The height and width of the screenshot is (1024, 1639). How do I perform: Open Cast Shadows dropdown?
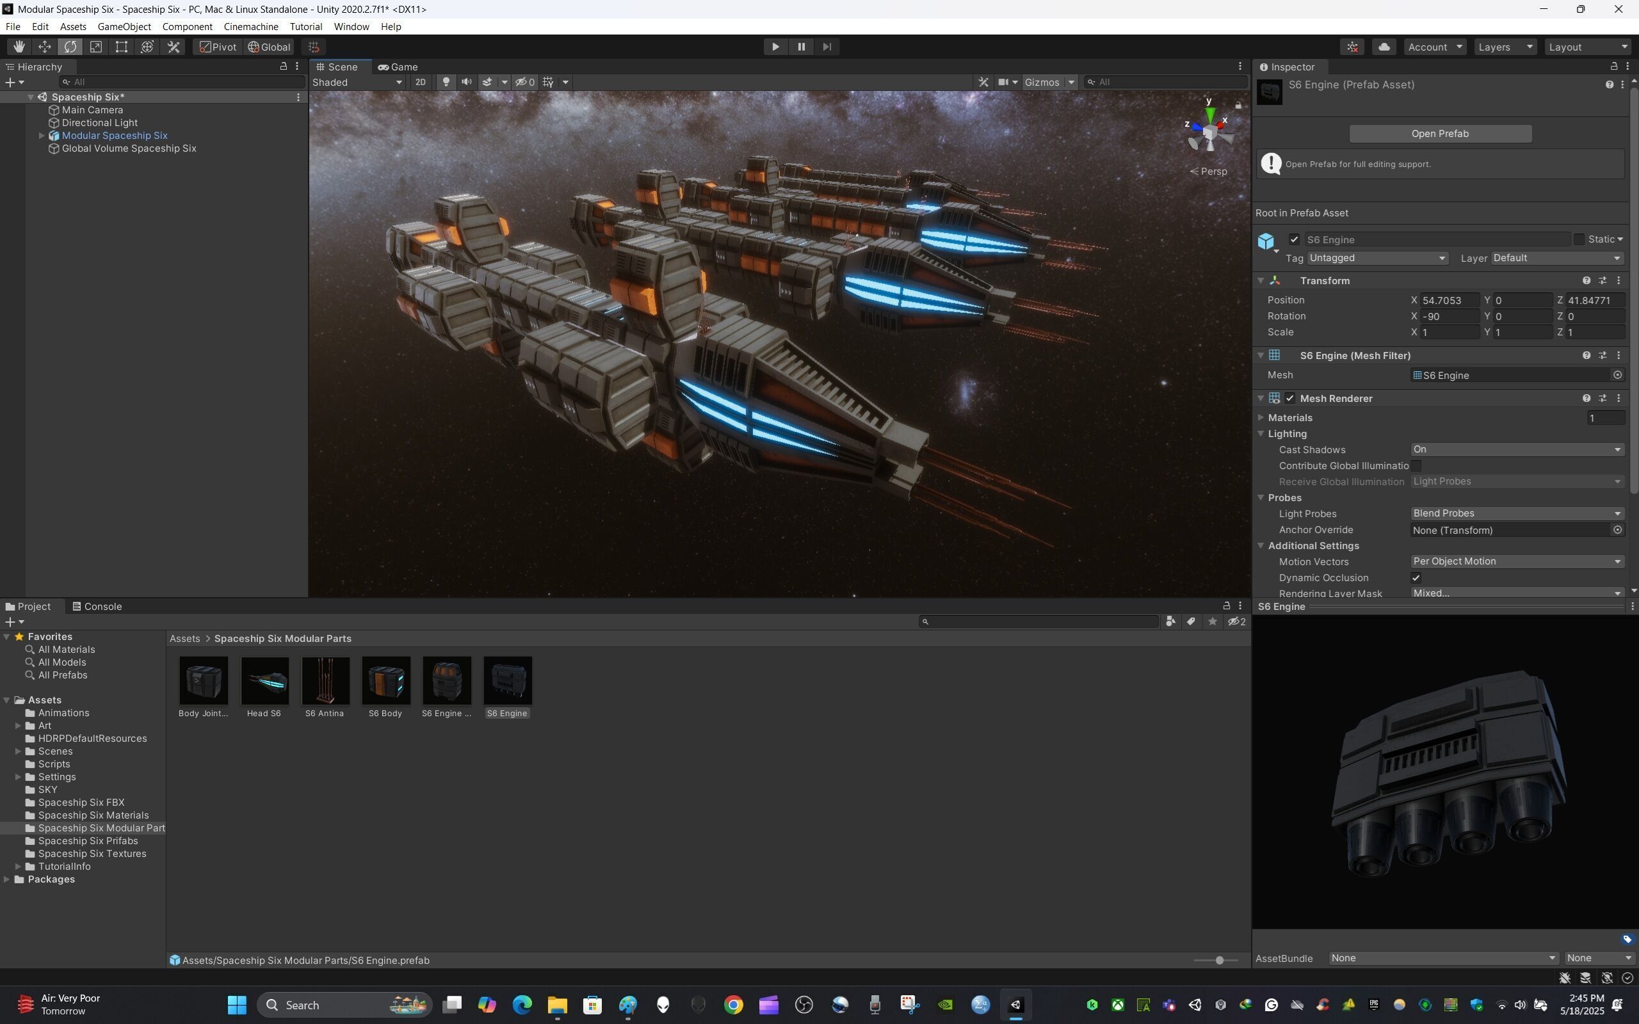(1517, 450)
